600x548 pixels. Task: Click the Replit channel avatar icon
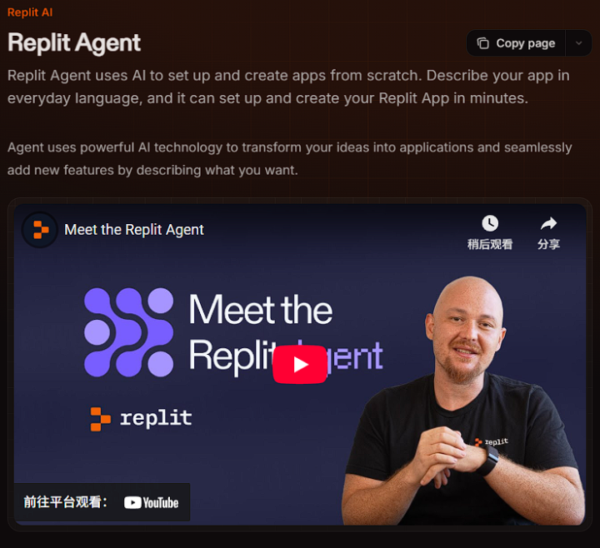tap(40, 230)
